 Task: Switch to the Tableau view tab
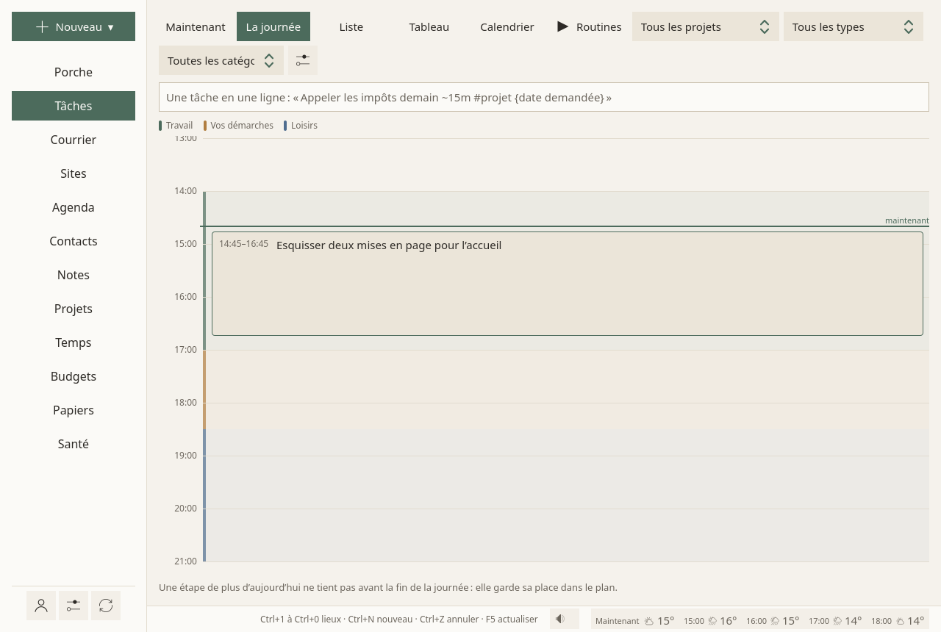(x=429, y=26)
